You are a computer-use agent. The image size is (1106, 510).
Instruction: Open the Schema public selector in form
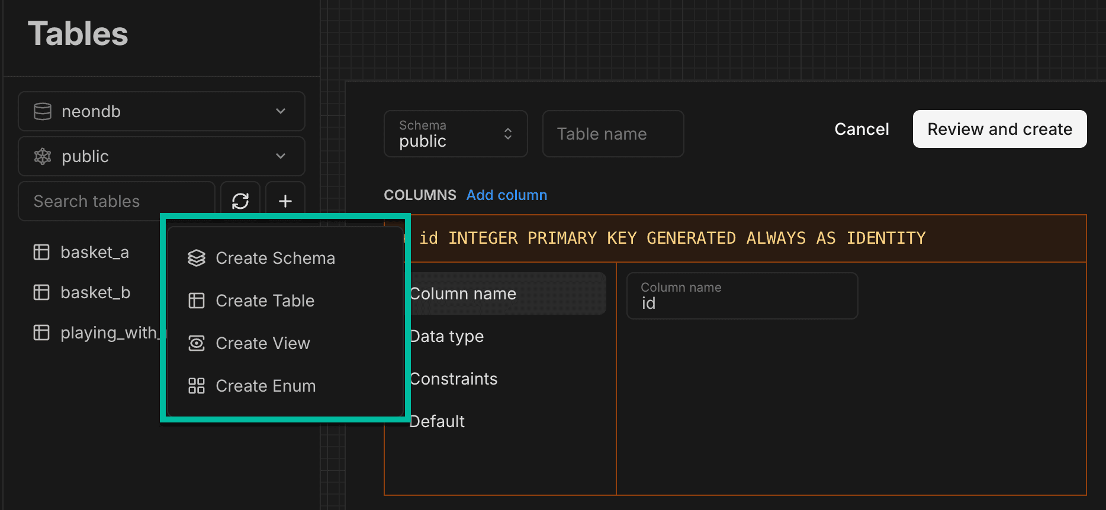tap(455, 134)
